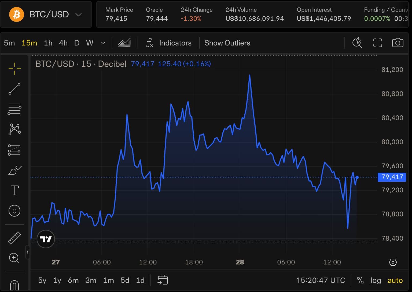412x292 pixels.
Task: Set chart range to 5d
Action: pos(125,280)
